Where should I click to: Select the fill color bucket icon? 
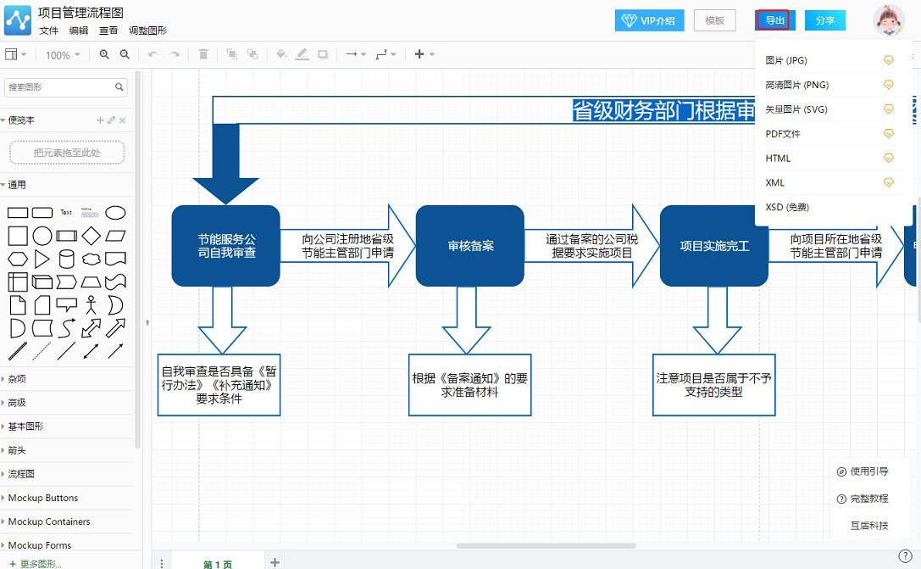(x=281, y=53)
